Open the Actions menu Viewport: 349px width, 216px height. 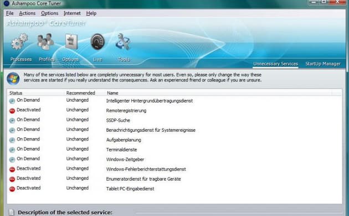(x=27, y=13)
